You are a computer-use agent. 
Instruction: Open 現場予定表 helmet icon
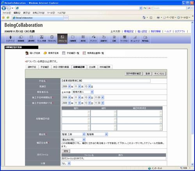point(45,53)
